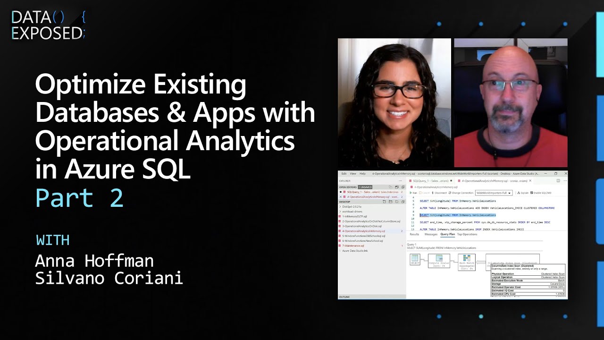Image resolution: width=604 pixels, height=340 pixels.
Task: Click New Folder icon in Desktop section
Action: (390, 202)
